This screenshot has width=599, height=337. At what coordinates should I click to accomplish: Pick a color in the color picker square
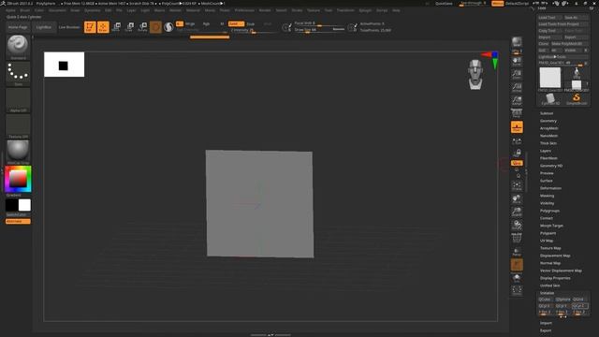(x=18, y=179)
